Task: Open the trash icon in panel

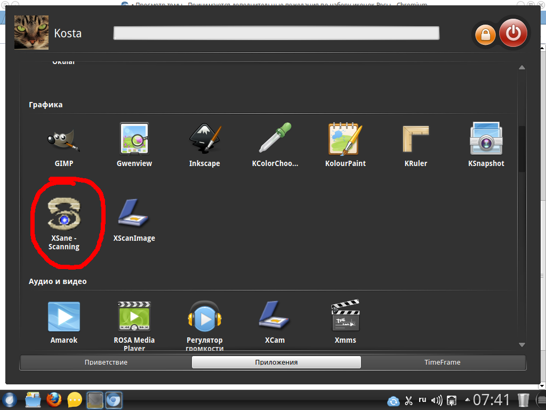Action: (x=523, y=400)
